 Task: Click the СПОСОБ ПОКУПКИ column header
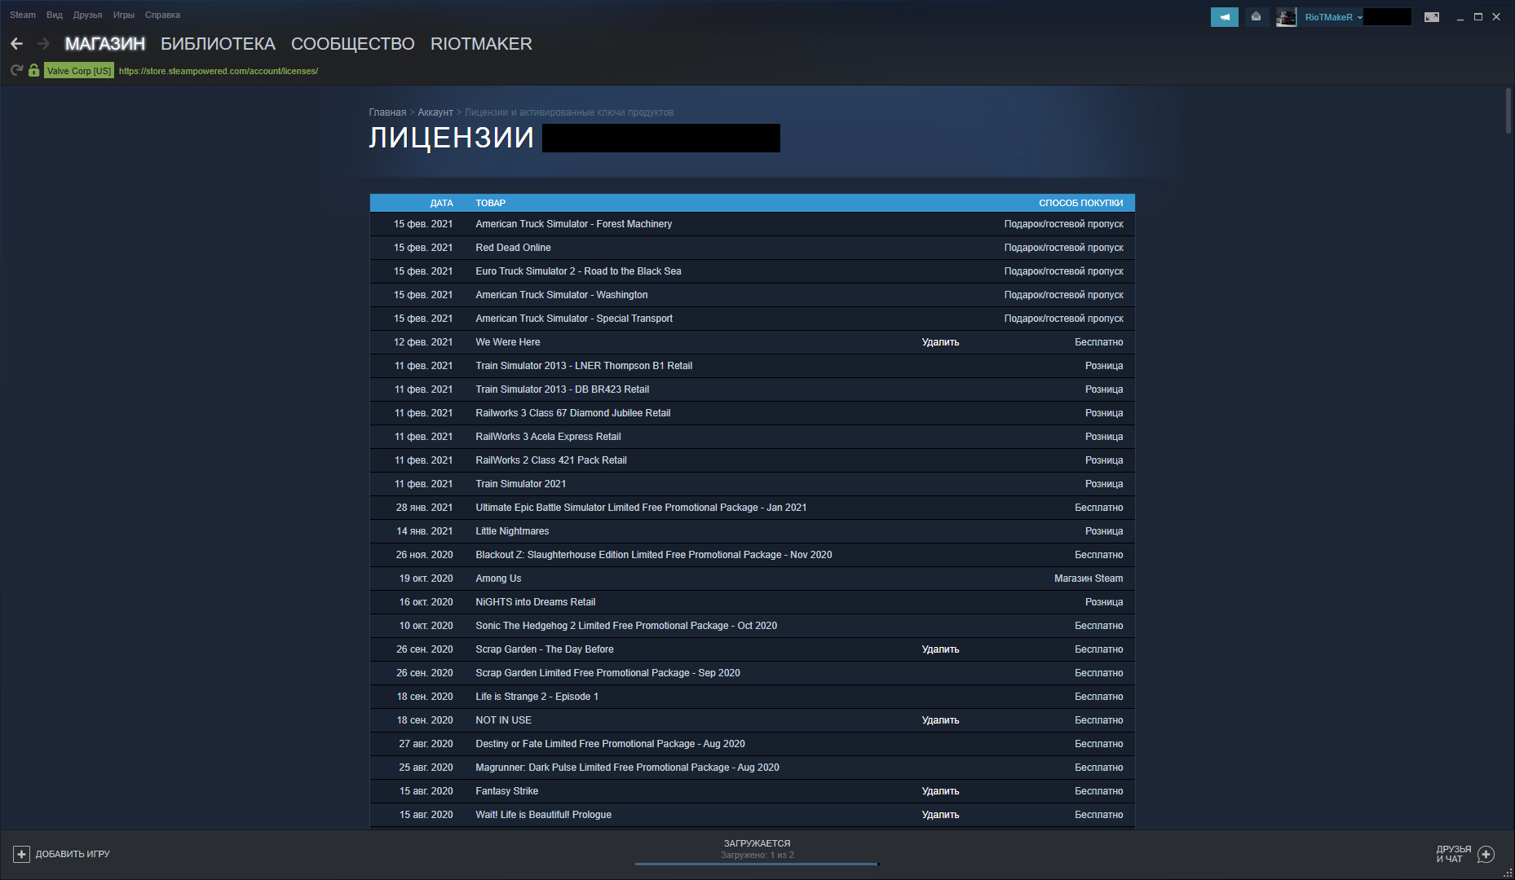(1080, 203)
